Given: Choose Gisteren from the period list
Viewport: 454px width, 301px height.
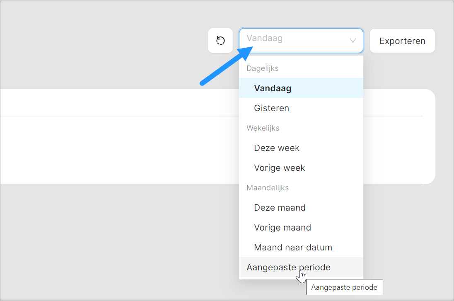Looking at the screenshot, I should (272, 108).
